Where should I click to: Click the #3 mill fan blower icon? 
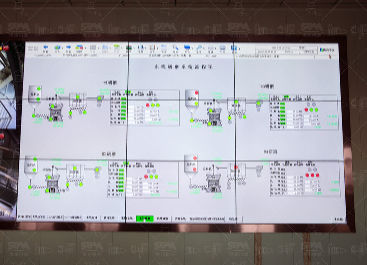[x=258, y=103]
